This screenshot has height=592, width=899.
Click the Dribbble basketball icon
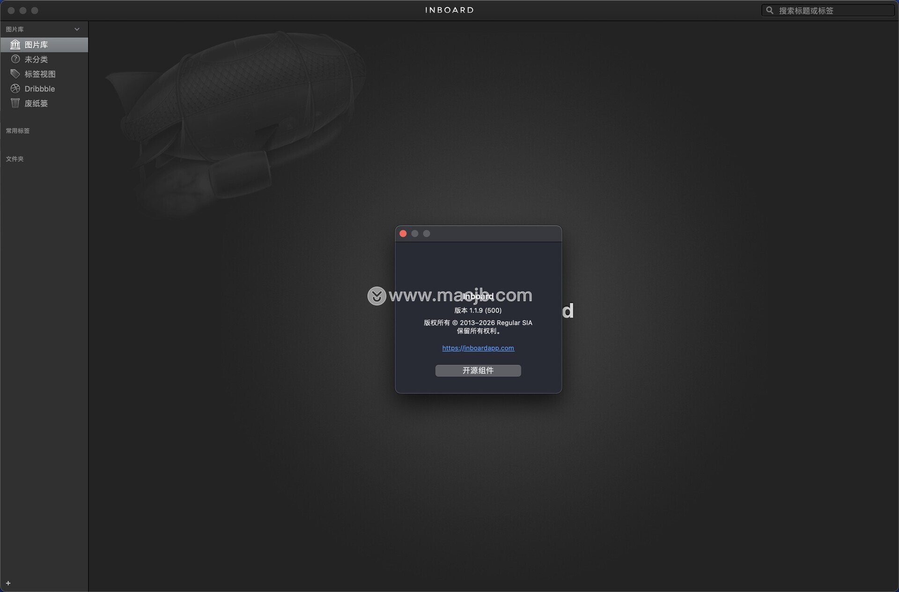pyautogui.click(x=15, y=88)
